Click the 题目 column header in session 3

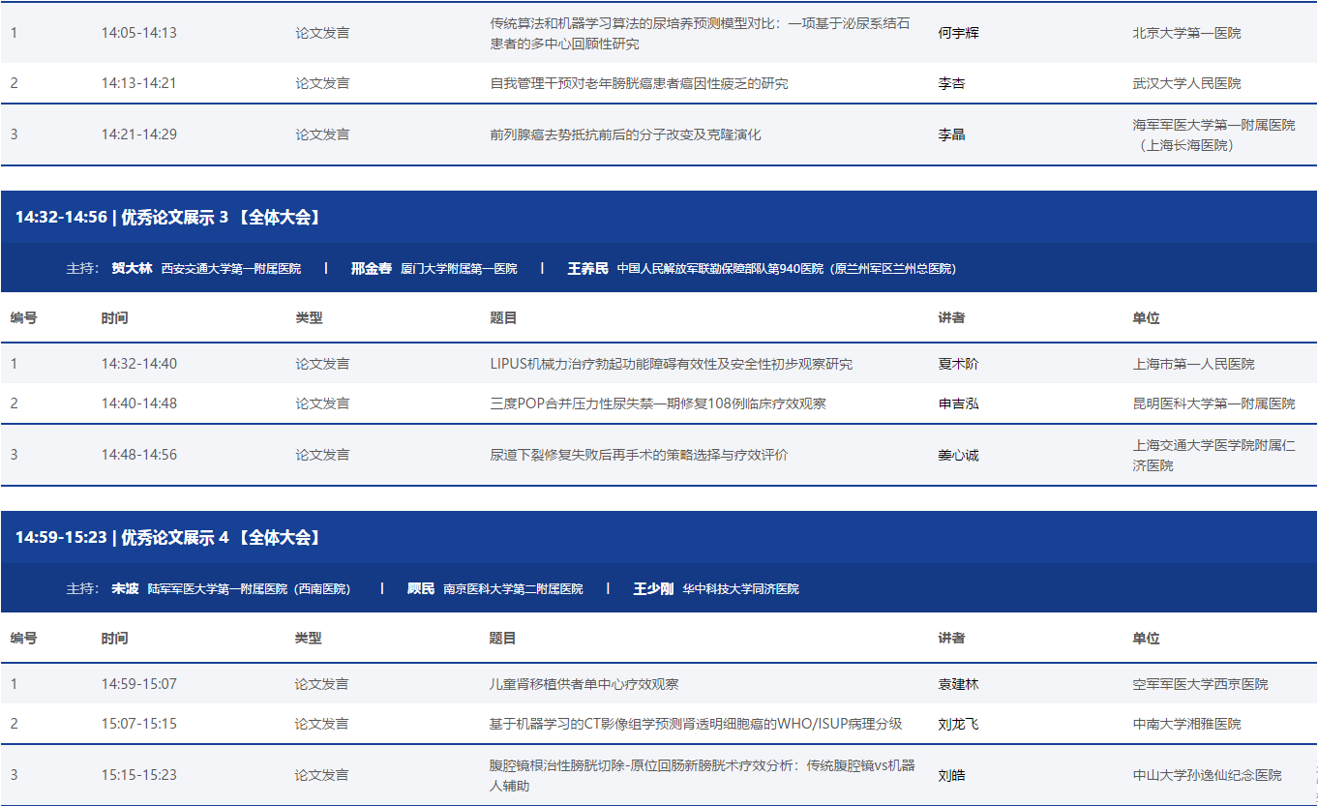pyautogui.click(x=503, y=317)
